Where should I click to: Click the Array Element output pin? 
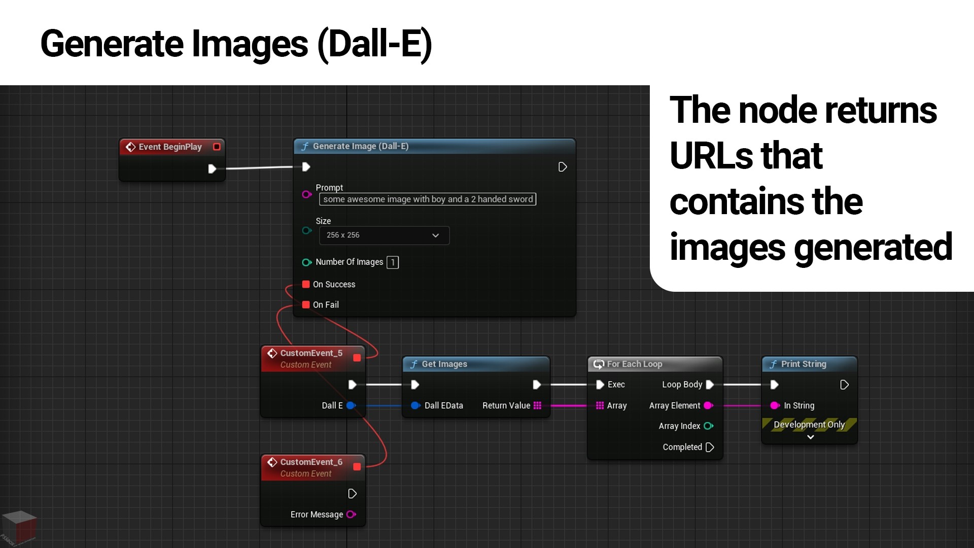tap(709, 405)
